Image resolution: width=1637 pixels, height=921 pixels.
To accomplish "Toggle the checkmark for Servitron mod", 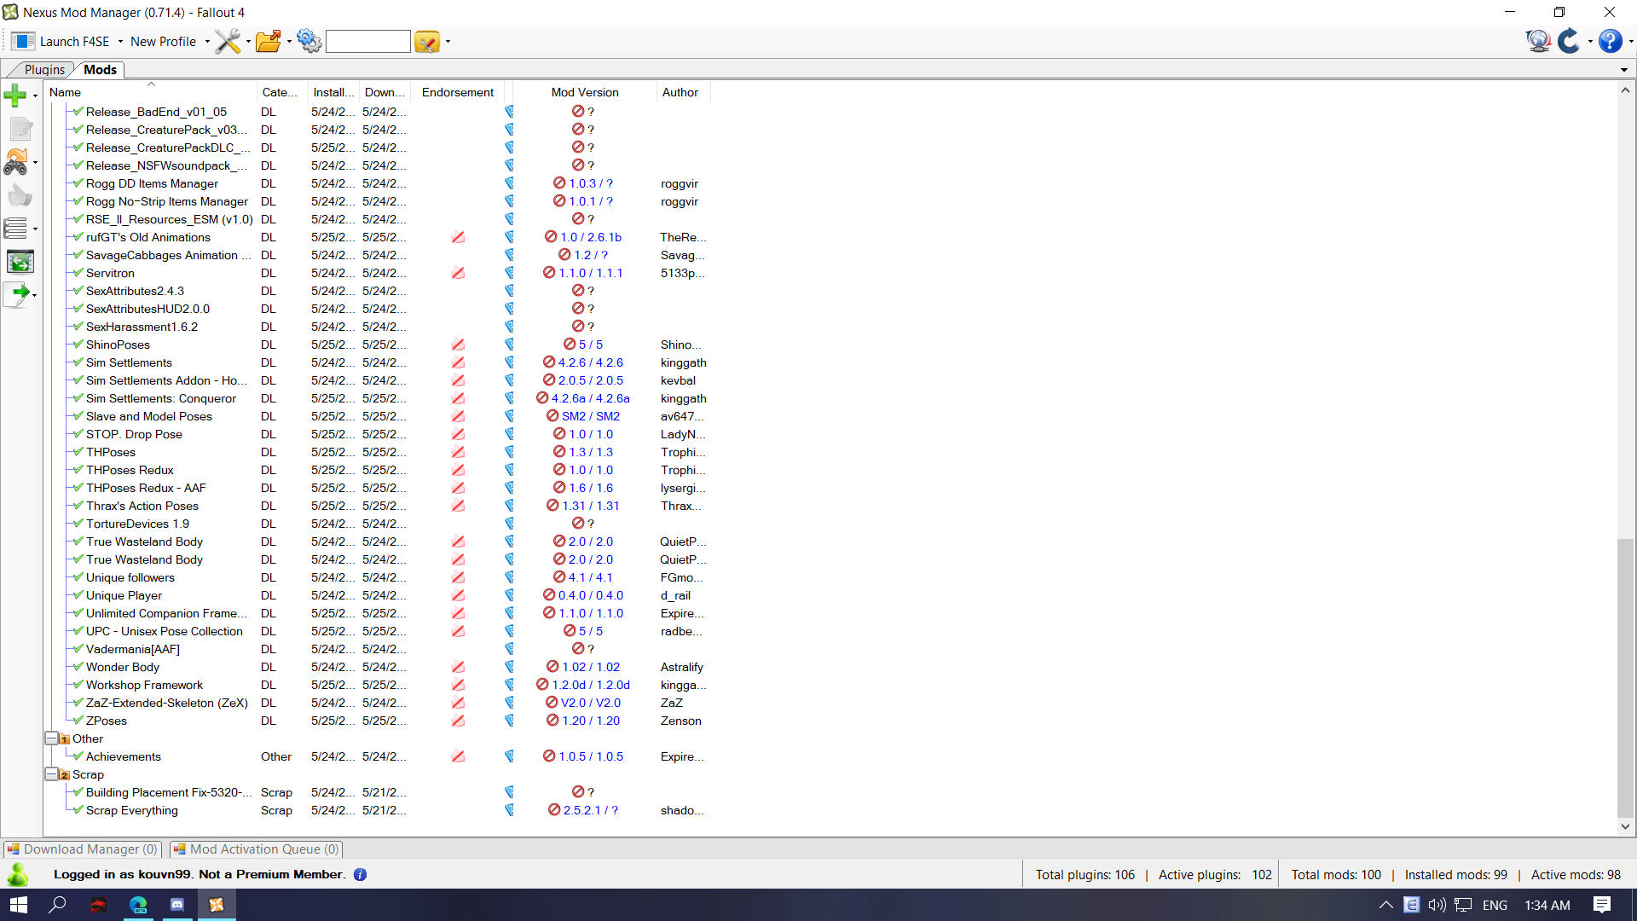I will [x=78, y=273].
